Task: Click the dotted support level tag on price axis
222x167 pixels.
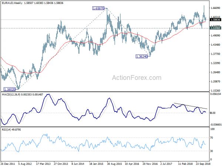Action: pos(215,28)
